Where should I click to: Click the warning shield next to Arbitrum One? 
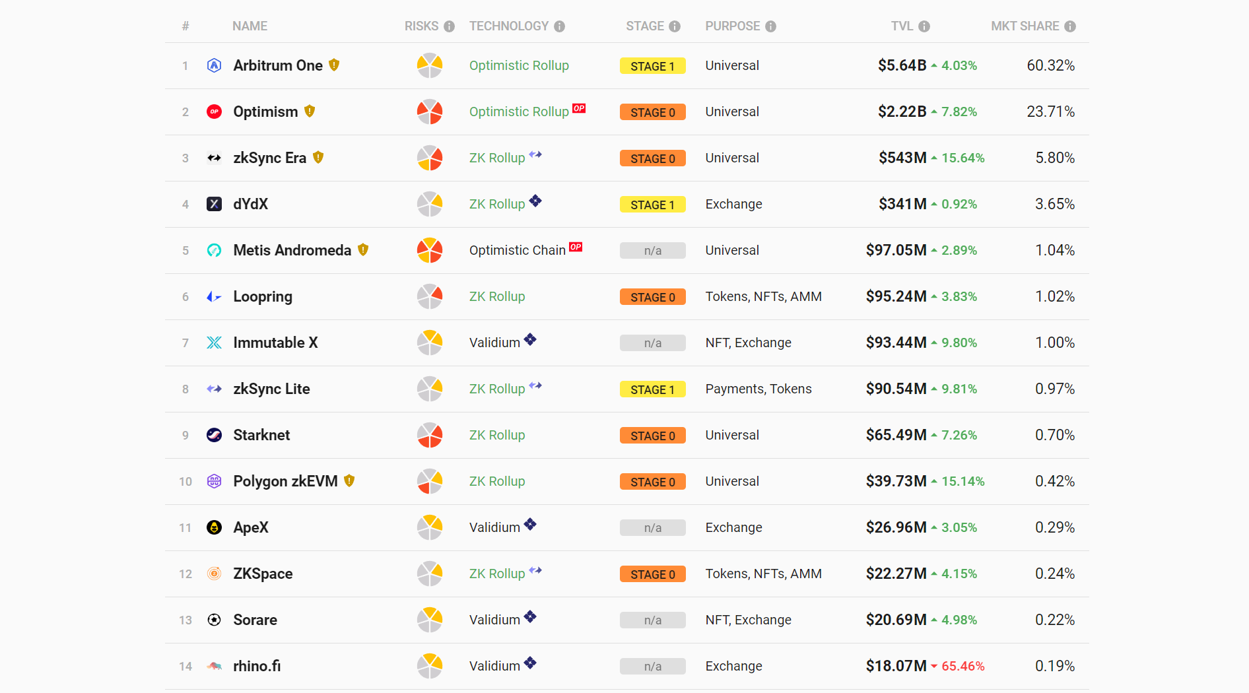334,65
